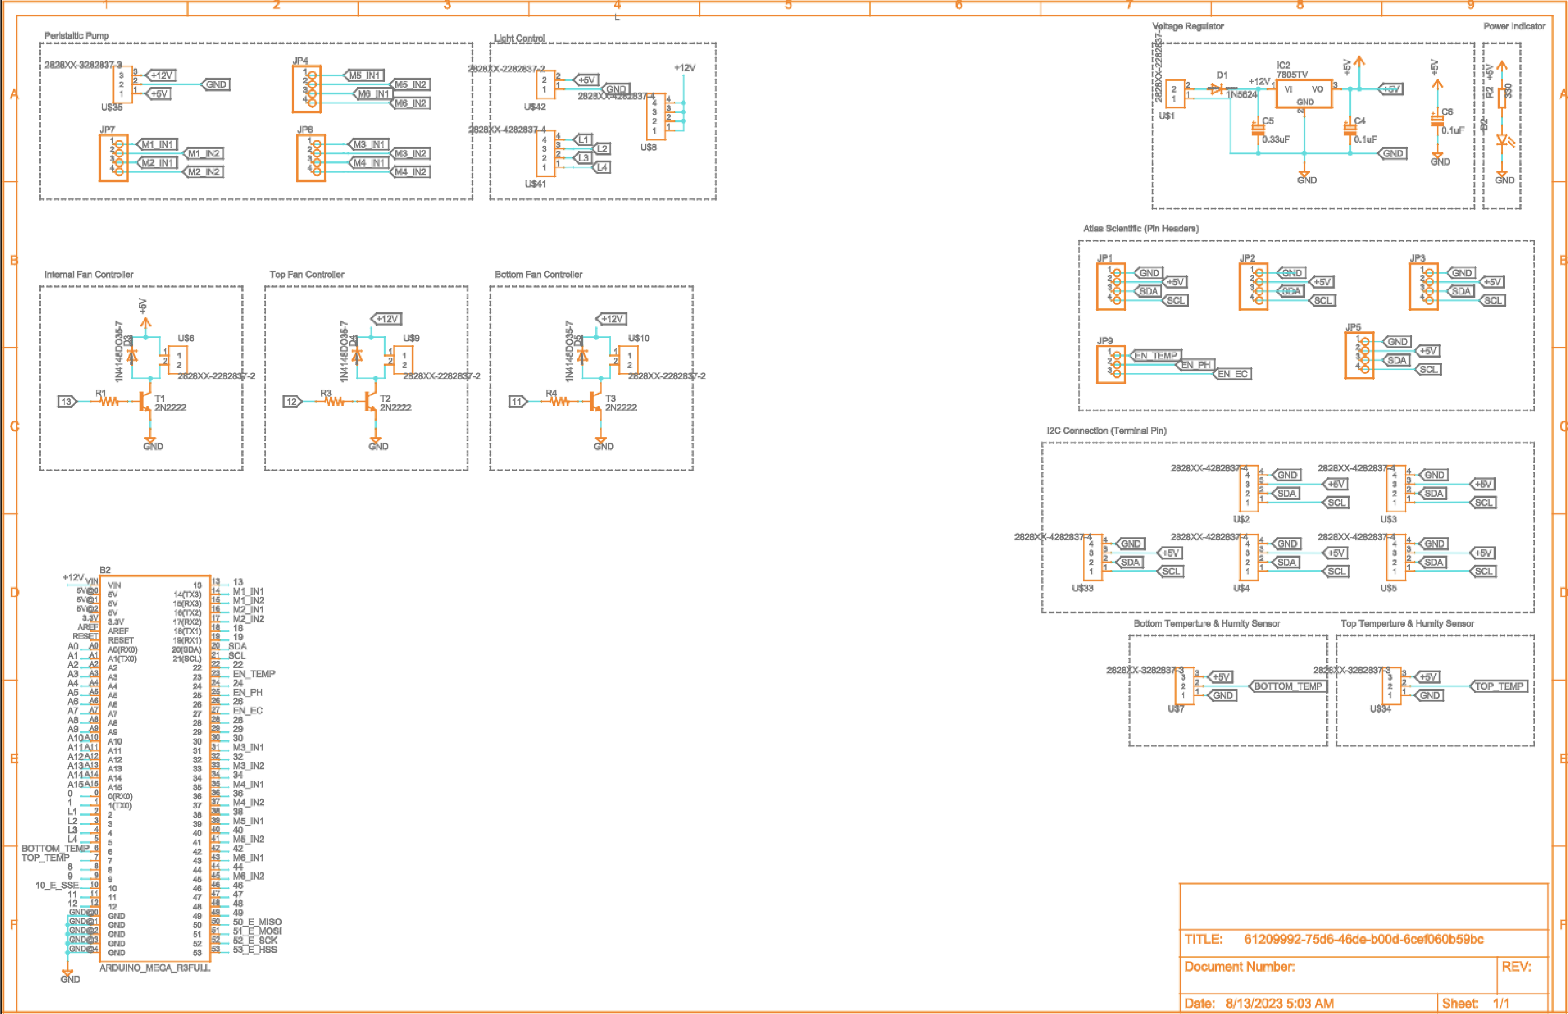Click the pin 13 tag in Internal Fan Controller
Screen dimensions: 1568x1014
(67, 401)
